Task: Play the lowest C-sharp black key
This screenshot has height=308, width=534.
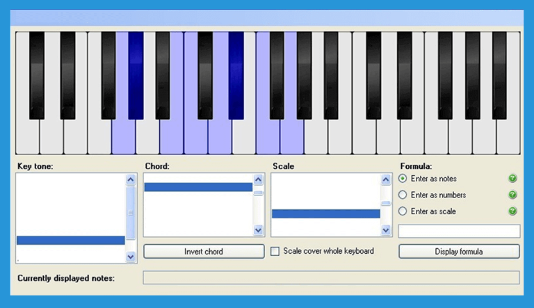Action: 37,76
